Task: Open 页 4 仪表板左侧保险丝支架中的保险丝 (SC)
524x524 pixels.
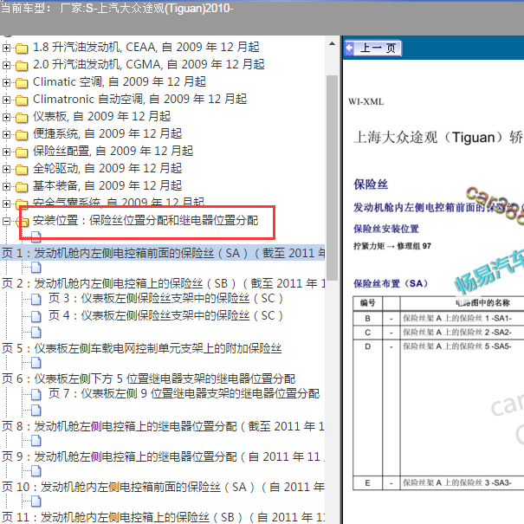Action: coord(165,316)
